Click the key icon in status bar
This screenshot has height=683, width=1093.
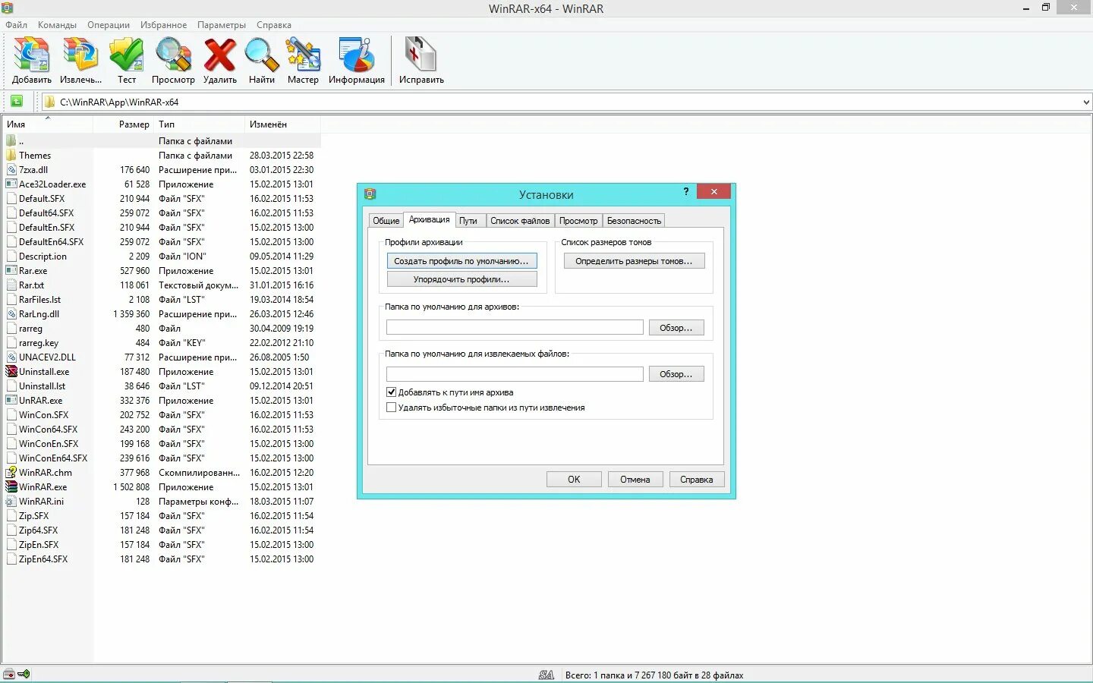point(24,674)
